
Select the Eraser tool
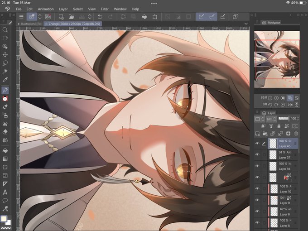pyautogui.click(x=5, y=132)
